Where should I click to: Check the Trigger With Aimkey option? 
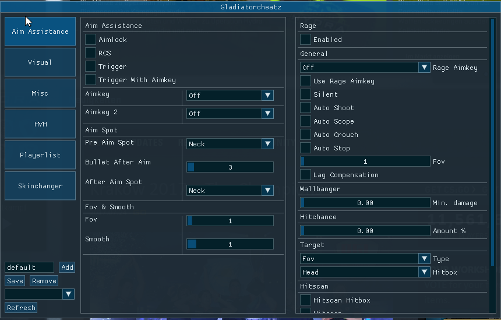(x=91, y=80)
